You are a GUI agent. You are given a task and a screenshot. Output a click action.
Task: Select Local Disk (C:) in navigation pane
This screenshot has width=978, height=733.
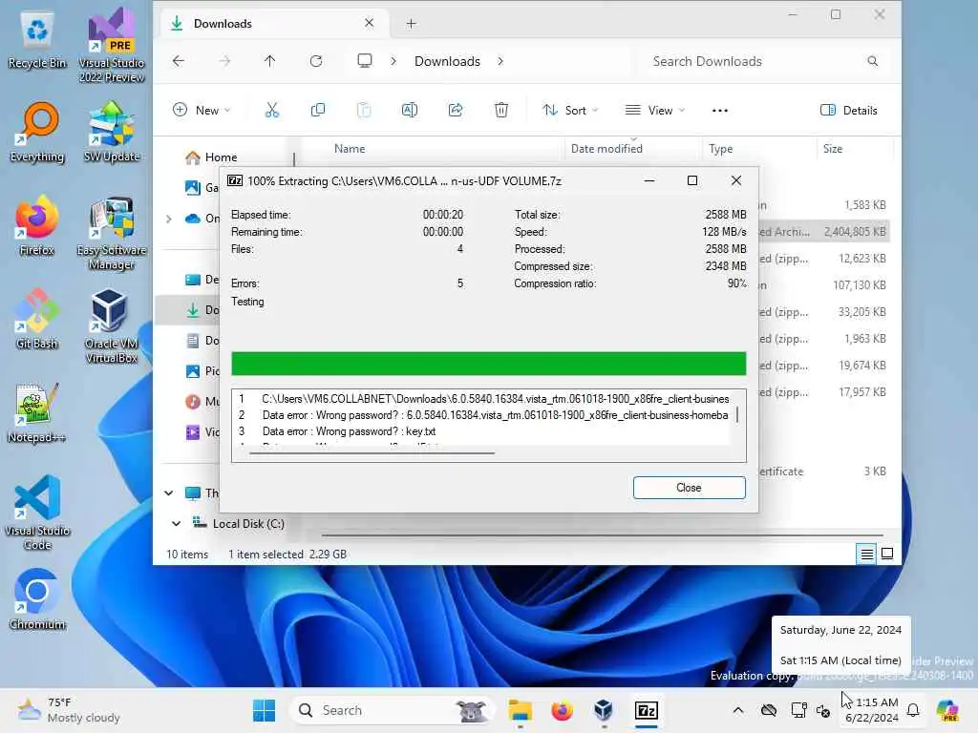[x=248, y=524]
